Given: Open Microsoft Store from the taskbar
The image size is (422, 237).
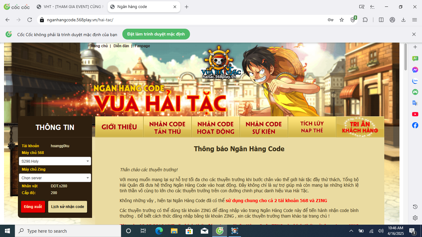Looking at the screenshot, I should click(189, 231).
